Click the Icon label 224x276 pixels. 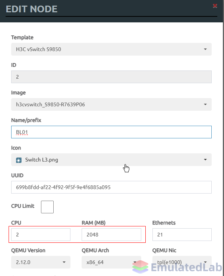(16, 148)
